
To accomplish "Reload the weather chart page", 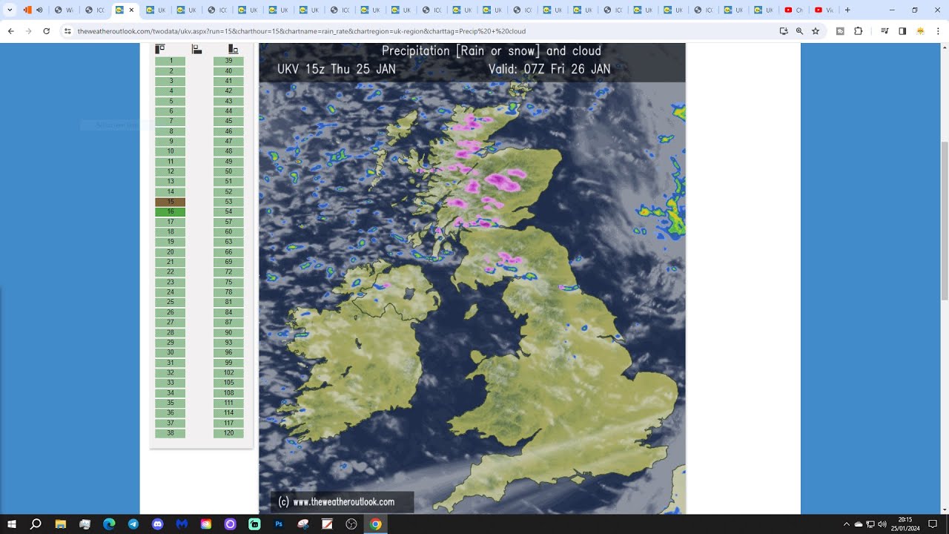I will tap(46, 31).
